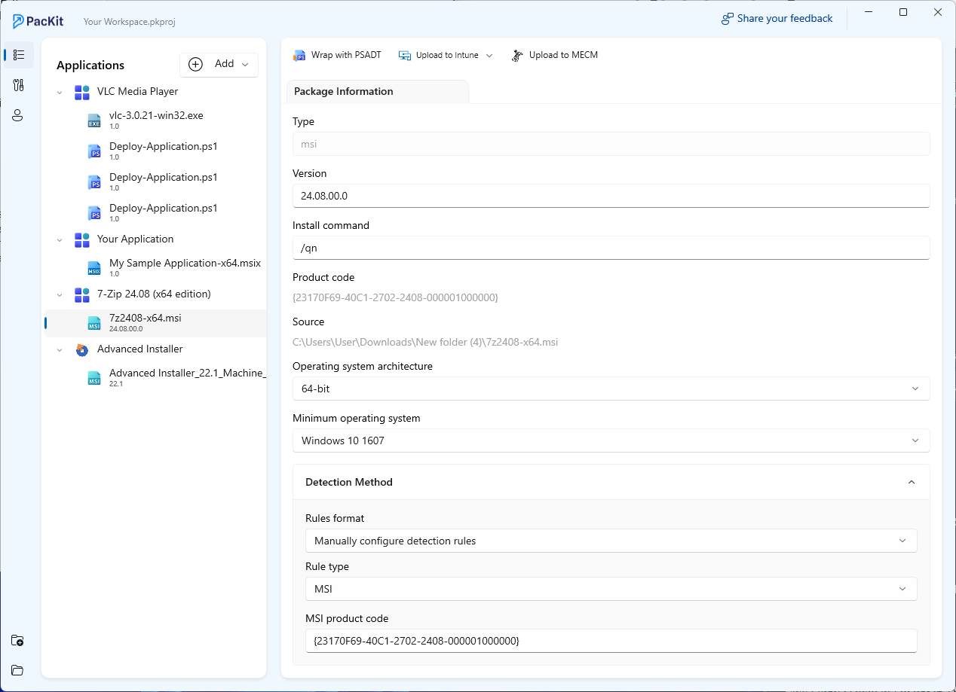Open the applications list sidebar icon
The image size is (956, 692).
coord(19,55)
